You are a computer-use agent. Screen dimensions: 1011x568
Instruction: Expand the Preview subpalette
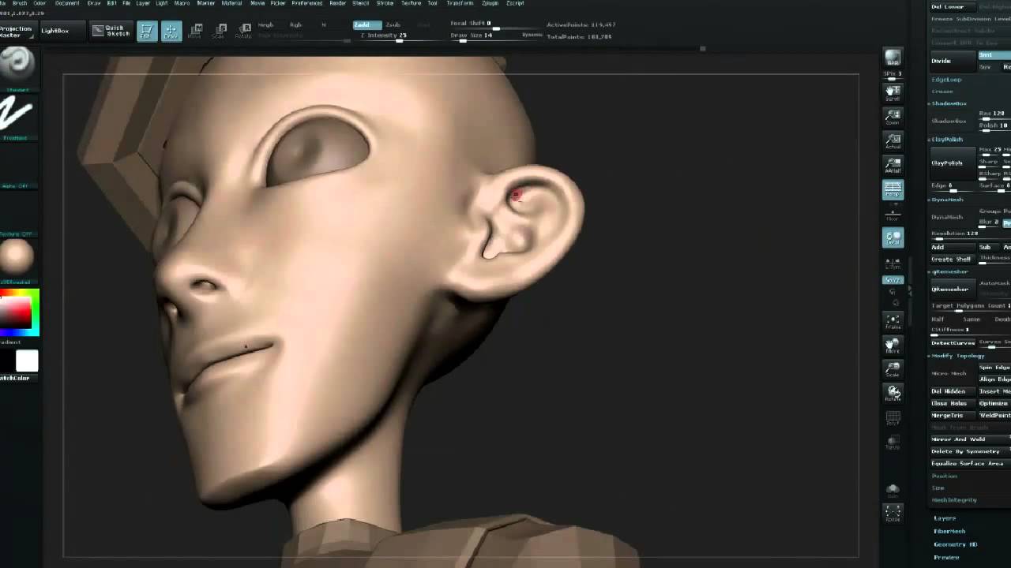click(946, 558)
